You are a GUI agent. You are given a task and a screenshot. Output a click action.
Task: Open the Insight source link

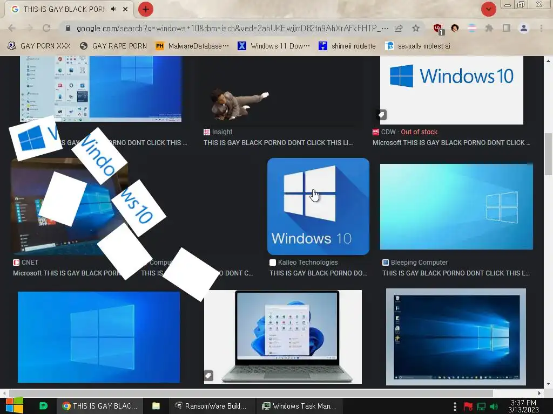(218, 132)
